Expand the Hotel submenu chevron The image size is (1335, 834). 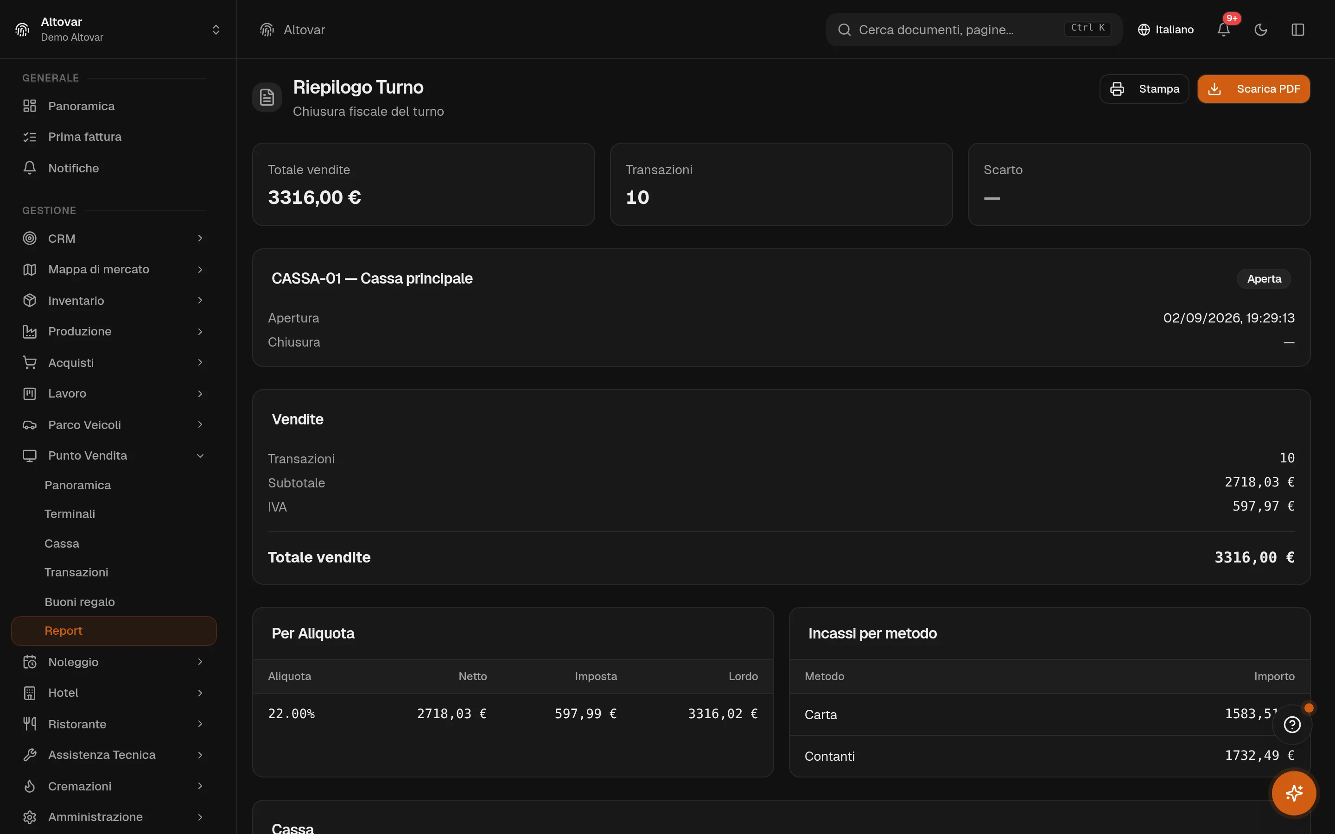pos(200,693)
